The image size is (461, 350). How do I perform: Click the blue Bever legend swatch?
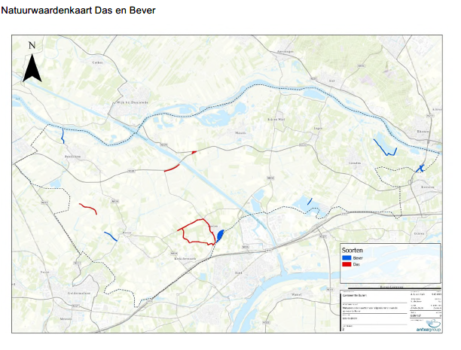click(347, 257)
